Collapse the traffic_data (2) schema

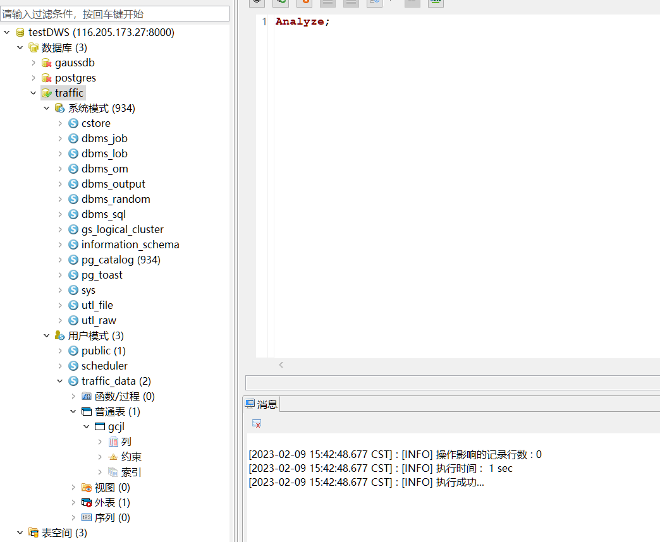click(x=60, y=381)
